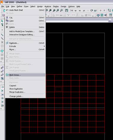Viewport: 113px width, 140px height.
Task: Click the draw frame line tool
Action: pos(2,35)
